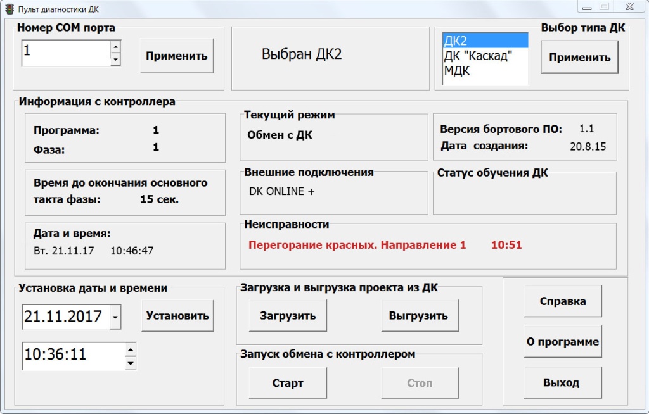Open help with the Справка button
The width and height of the screenshot is (649, 414).
click(x=562, y=301)
